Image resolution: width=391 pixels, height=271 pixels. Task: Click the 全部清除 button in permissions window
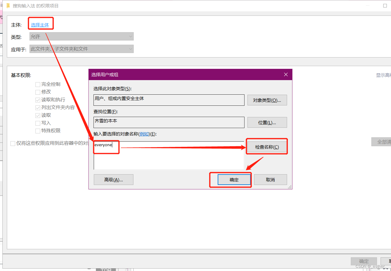(x=381, y=142)
